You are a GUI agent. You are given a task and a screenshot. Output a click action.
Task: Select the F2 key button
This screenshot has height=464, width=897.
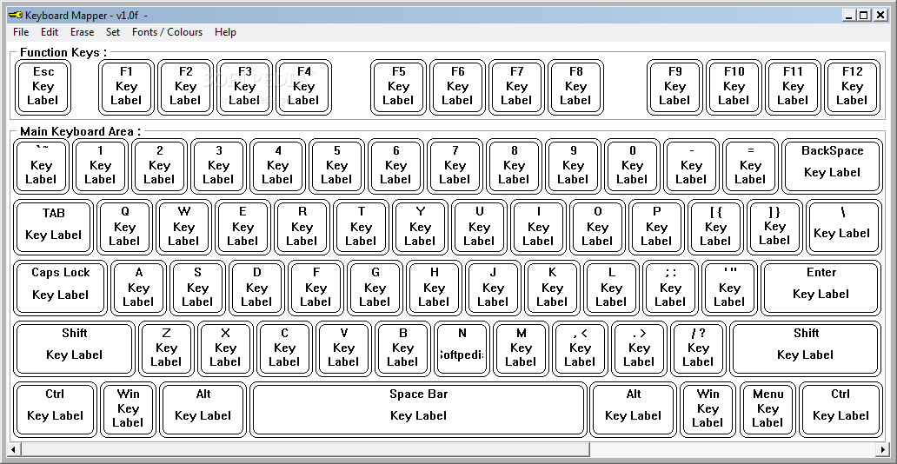tap(186, 87)
